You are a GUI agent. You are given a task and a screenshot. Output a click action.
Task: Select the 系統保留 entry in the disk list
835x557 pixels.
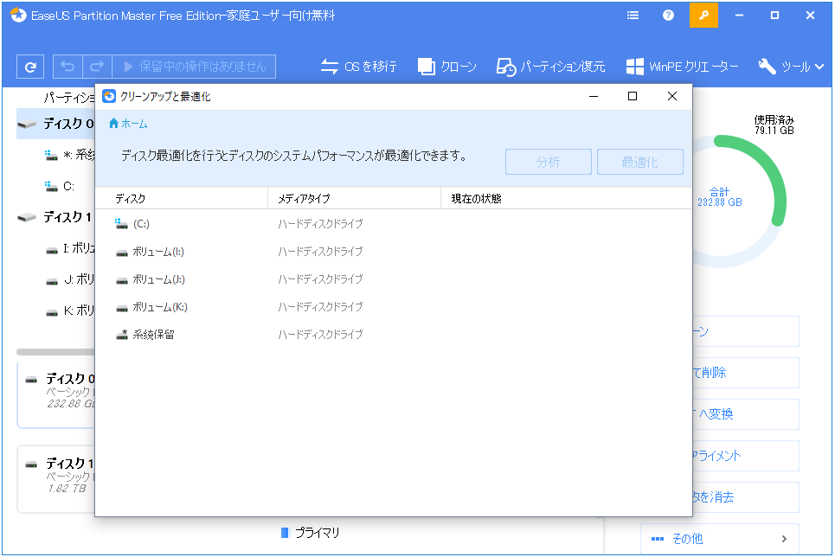tap(153, 335)
